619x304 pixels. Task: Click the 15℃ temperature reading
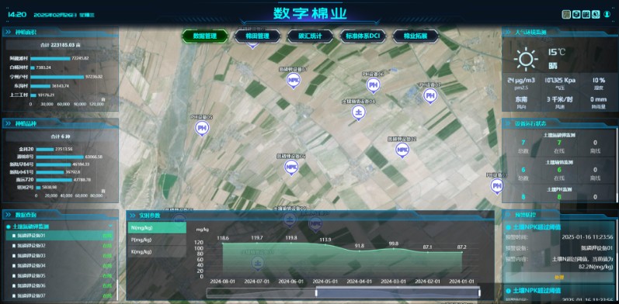pos(557,52)
